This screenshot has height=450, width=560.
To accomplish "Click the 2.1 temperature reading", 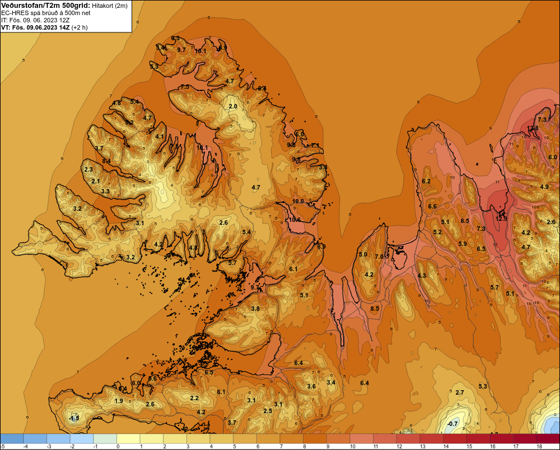I will 96,181.
